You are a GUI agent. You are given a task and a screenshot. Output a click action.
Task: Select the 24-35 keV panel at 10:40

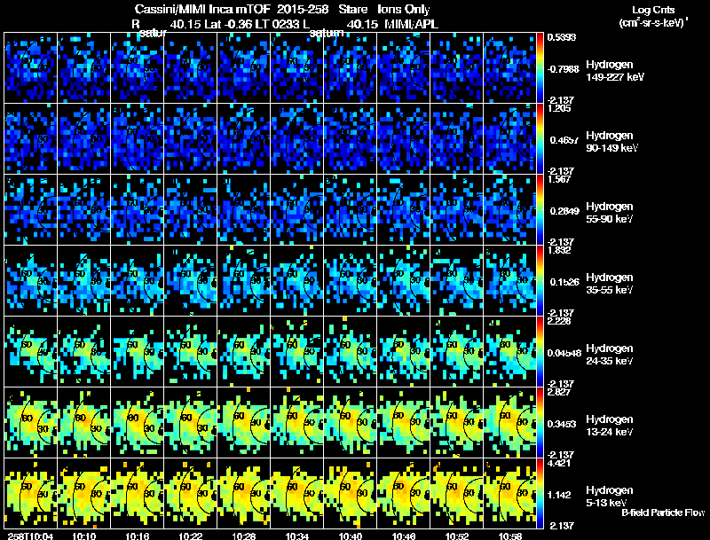coord(350,352)
